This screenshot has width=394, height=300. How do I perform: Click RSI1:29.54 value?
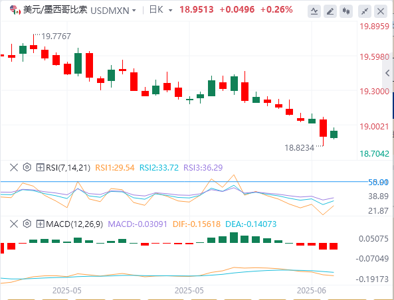(115, 168)
